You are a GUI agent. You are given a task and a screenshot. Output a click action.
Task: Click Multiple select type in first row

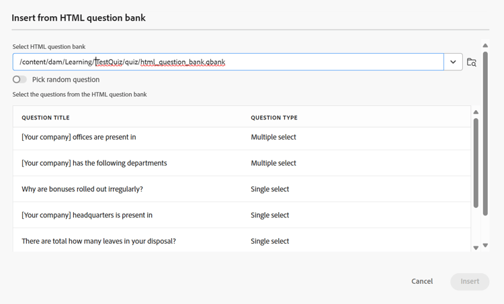pyautogui.click(x=274, y=137)
